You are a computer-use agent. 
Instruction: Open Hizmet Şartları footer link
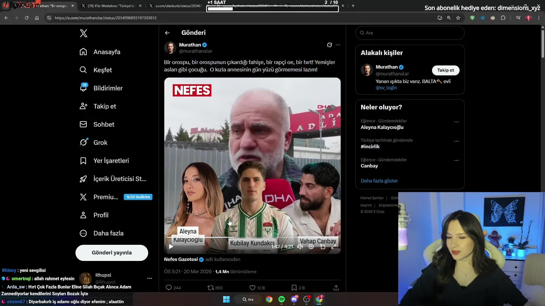pos(372,198)
